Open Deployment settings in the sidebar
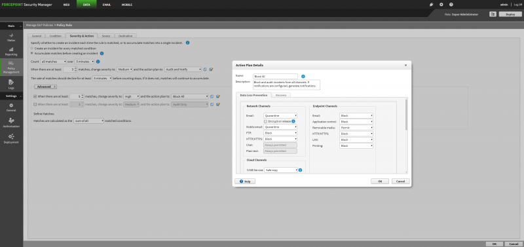Image resolution: width=524 pixels, height=247 pixels. click(11, 138)
